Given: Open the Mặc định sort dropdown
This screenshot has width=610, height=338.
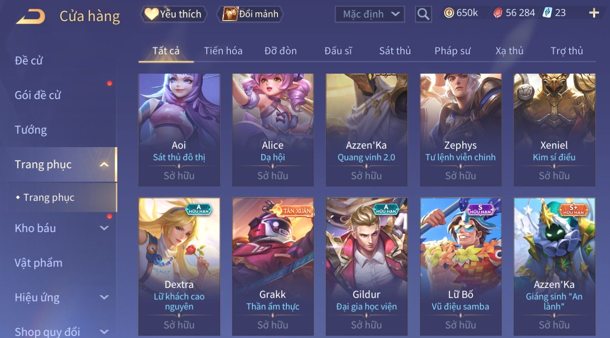Looking at the screenshot, I should 370,14.
